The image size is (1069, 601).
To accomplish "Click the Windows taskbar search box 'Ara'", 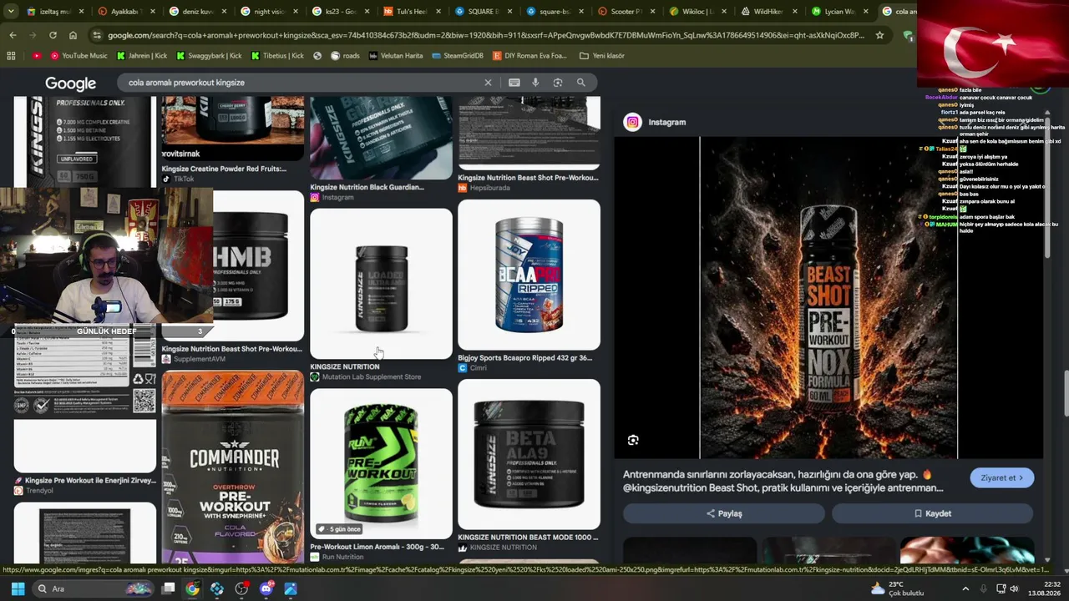I will [x=92, y=588].
